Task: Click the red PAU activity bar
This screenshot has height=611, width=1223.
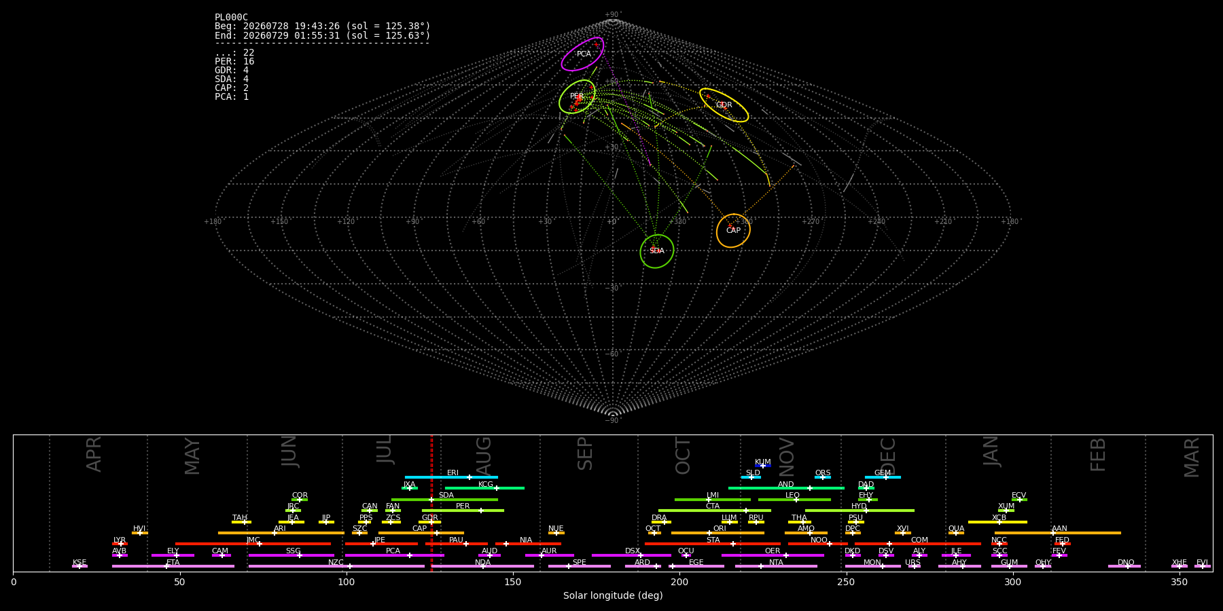Action: click(x=457, y=544)
